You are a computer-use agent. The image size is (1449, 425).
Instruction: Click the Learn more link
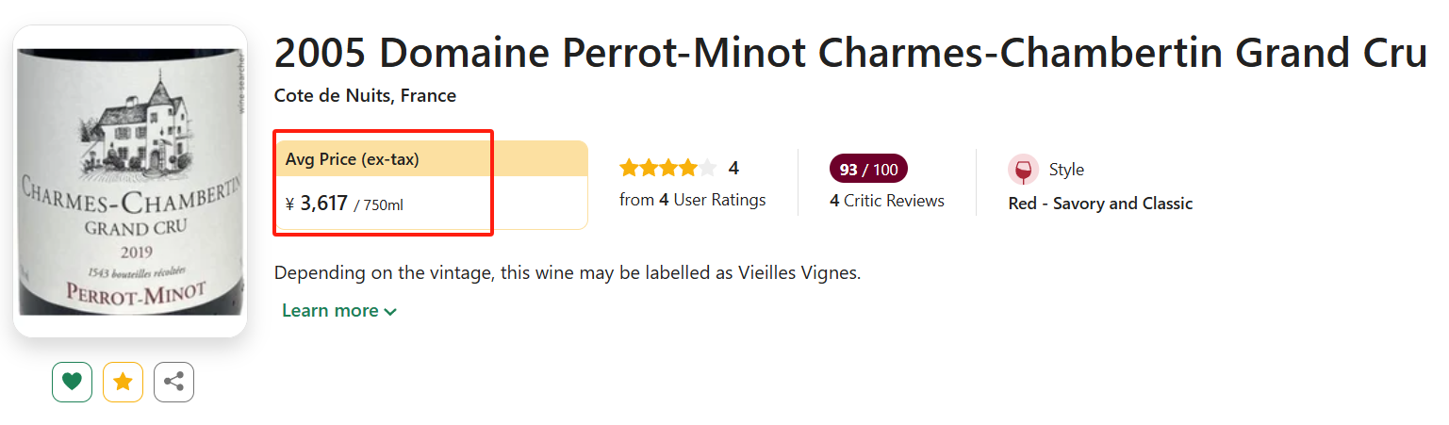[x=330, y=311]
